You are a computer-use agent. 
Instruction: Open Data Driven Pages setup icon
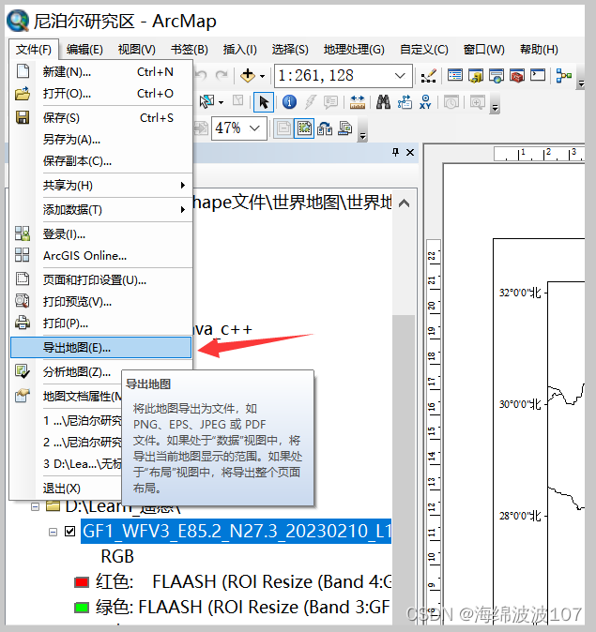(x=345, y=128)
